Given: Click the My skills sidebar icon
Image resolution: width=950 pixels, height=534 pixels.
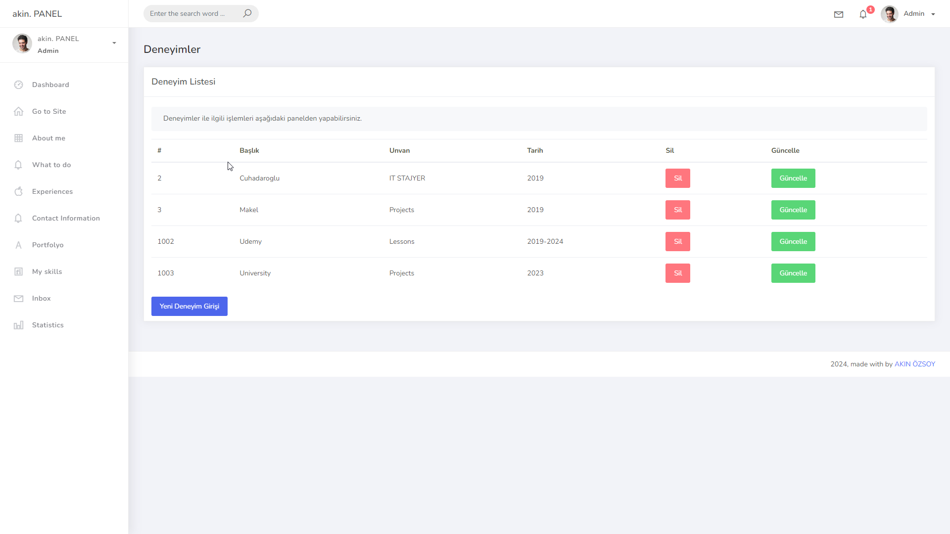Looking at the screenshot, I should click(19, 271).
